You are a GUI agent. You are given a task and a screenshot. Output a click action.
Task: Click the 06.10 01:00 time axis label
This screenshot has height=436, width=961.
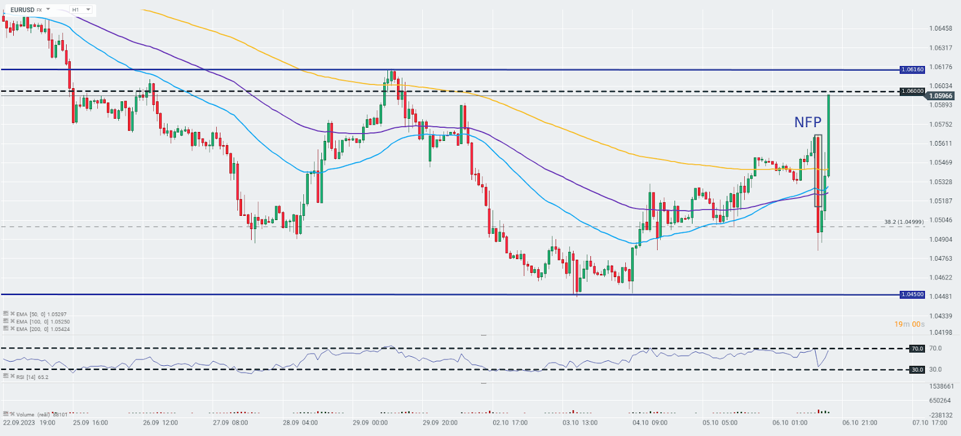(790, 423)
